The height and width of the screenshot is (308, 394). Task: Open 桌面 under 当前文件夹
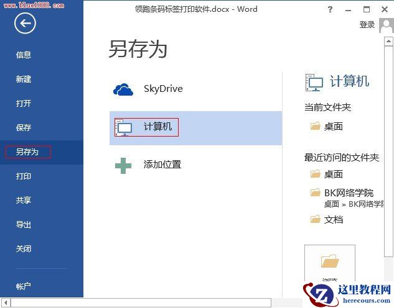coord(334,126)
